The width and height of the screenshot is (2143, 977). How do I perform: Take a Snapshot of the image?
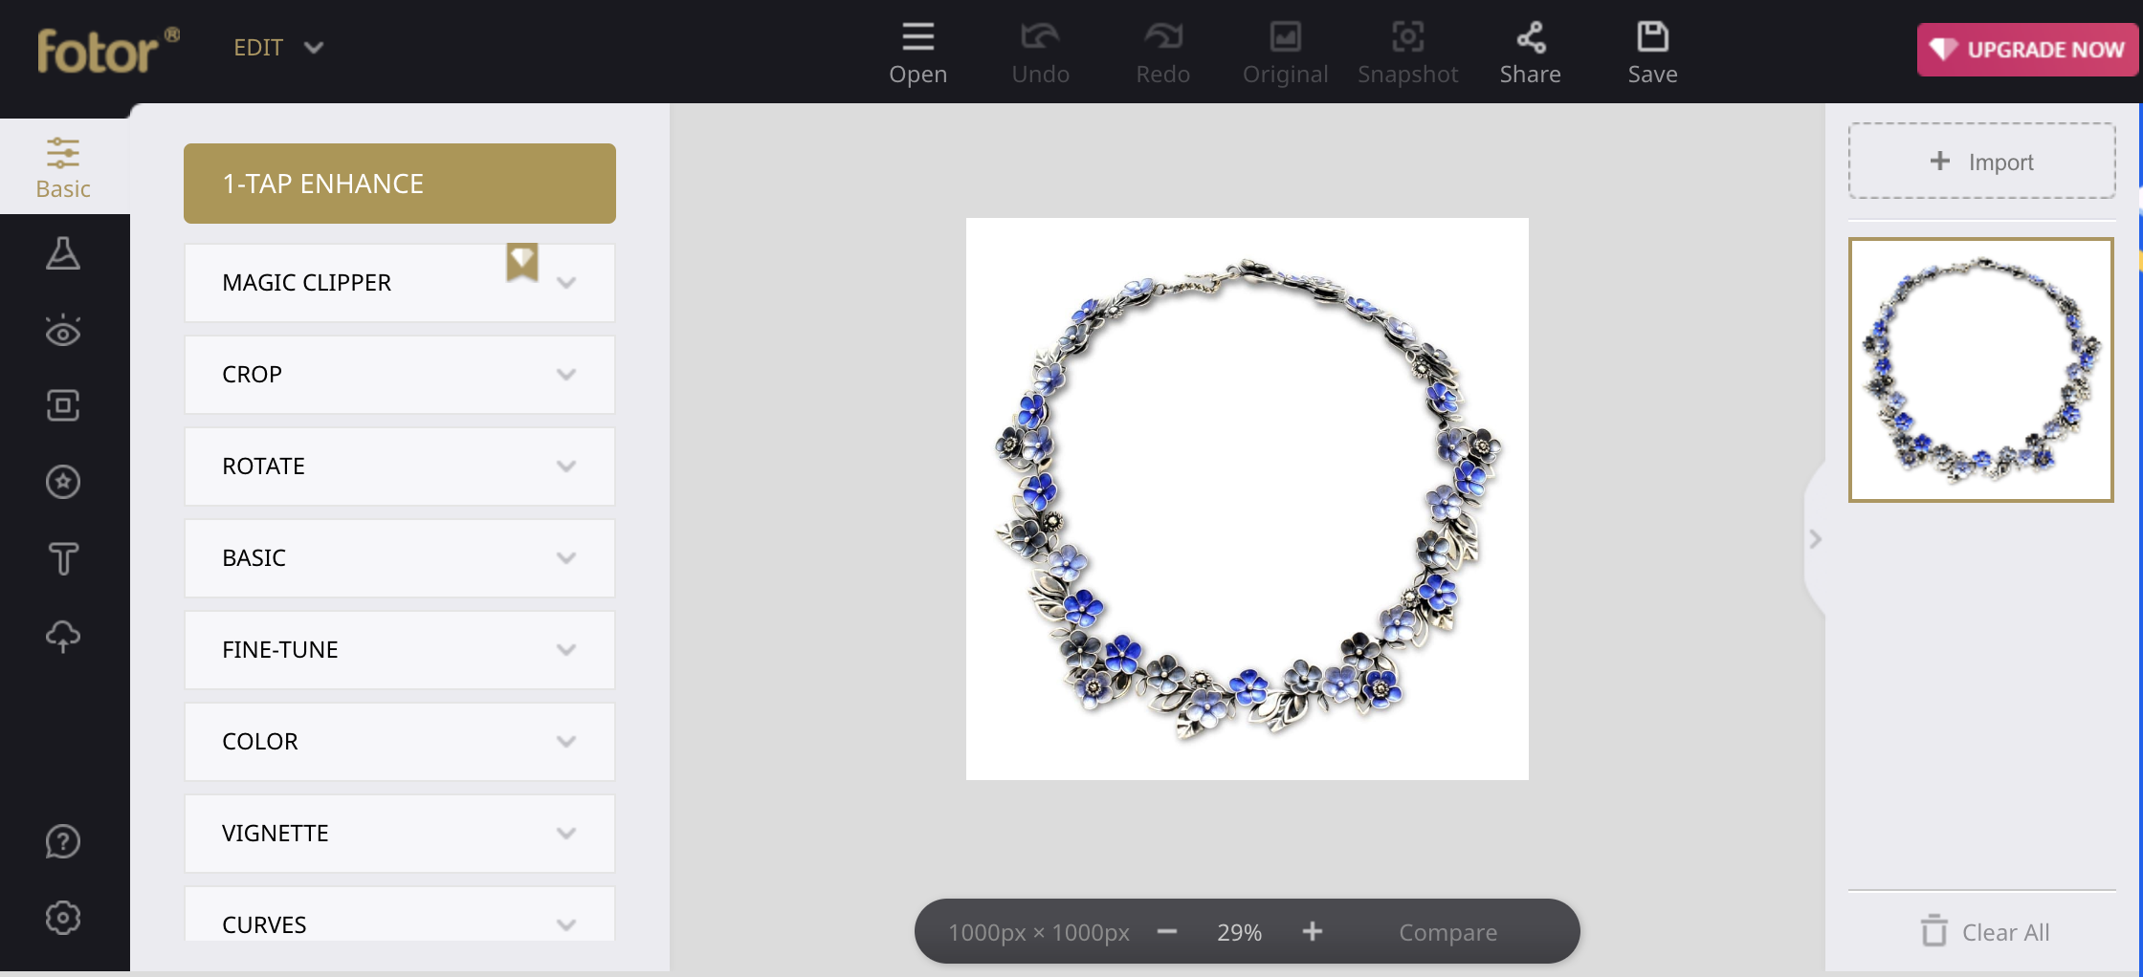pyautogui.click(x=1406, y=50)
